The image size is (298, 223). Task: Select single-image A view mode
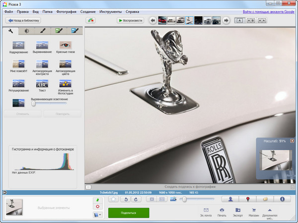click(239, 20)
